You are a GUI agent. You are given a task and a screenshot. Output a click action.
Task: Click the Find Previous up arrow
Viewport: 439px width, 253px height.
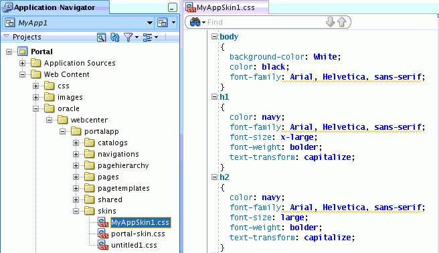[x=342, y=22]
